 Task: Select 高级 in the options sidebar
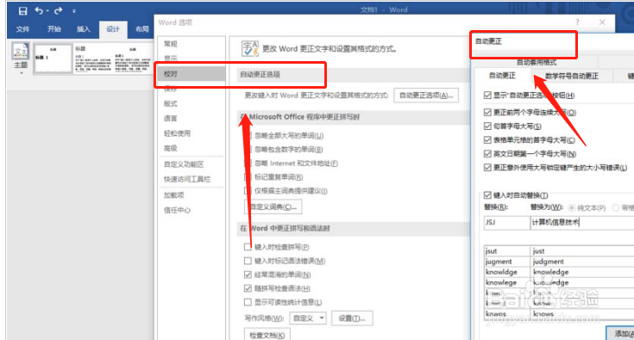click(171, 148)
